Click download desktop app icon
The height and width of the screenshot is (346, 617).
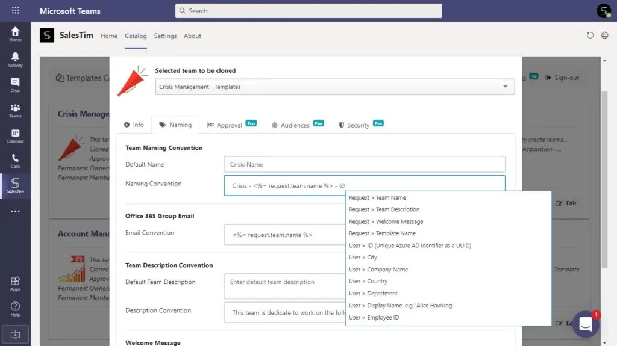pos(15,335)
